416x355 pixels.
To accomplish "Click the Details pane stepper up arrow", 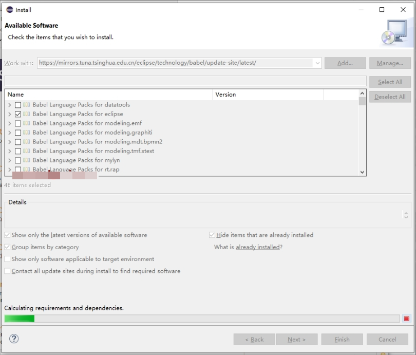I will 406,213.
